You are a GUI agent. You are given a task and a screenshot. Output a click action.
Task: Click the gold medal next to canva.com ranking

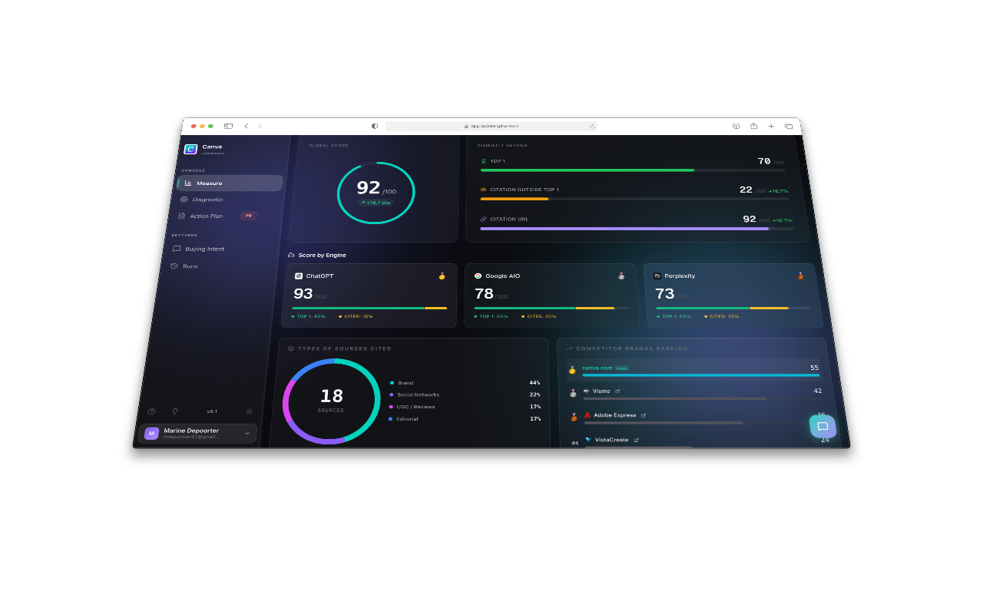coord(571,369)
